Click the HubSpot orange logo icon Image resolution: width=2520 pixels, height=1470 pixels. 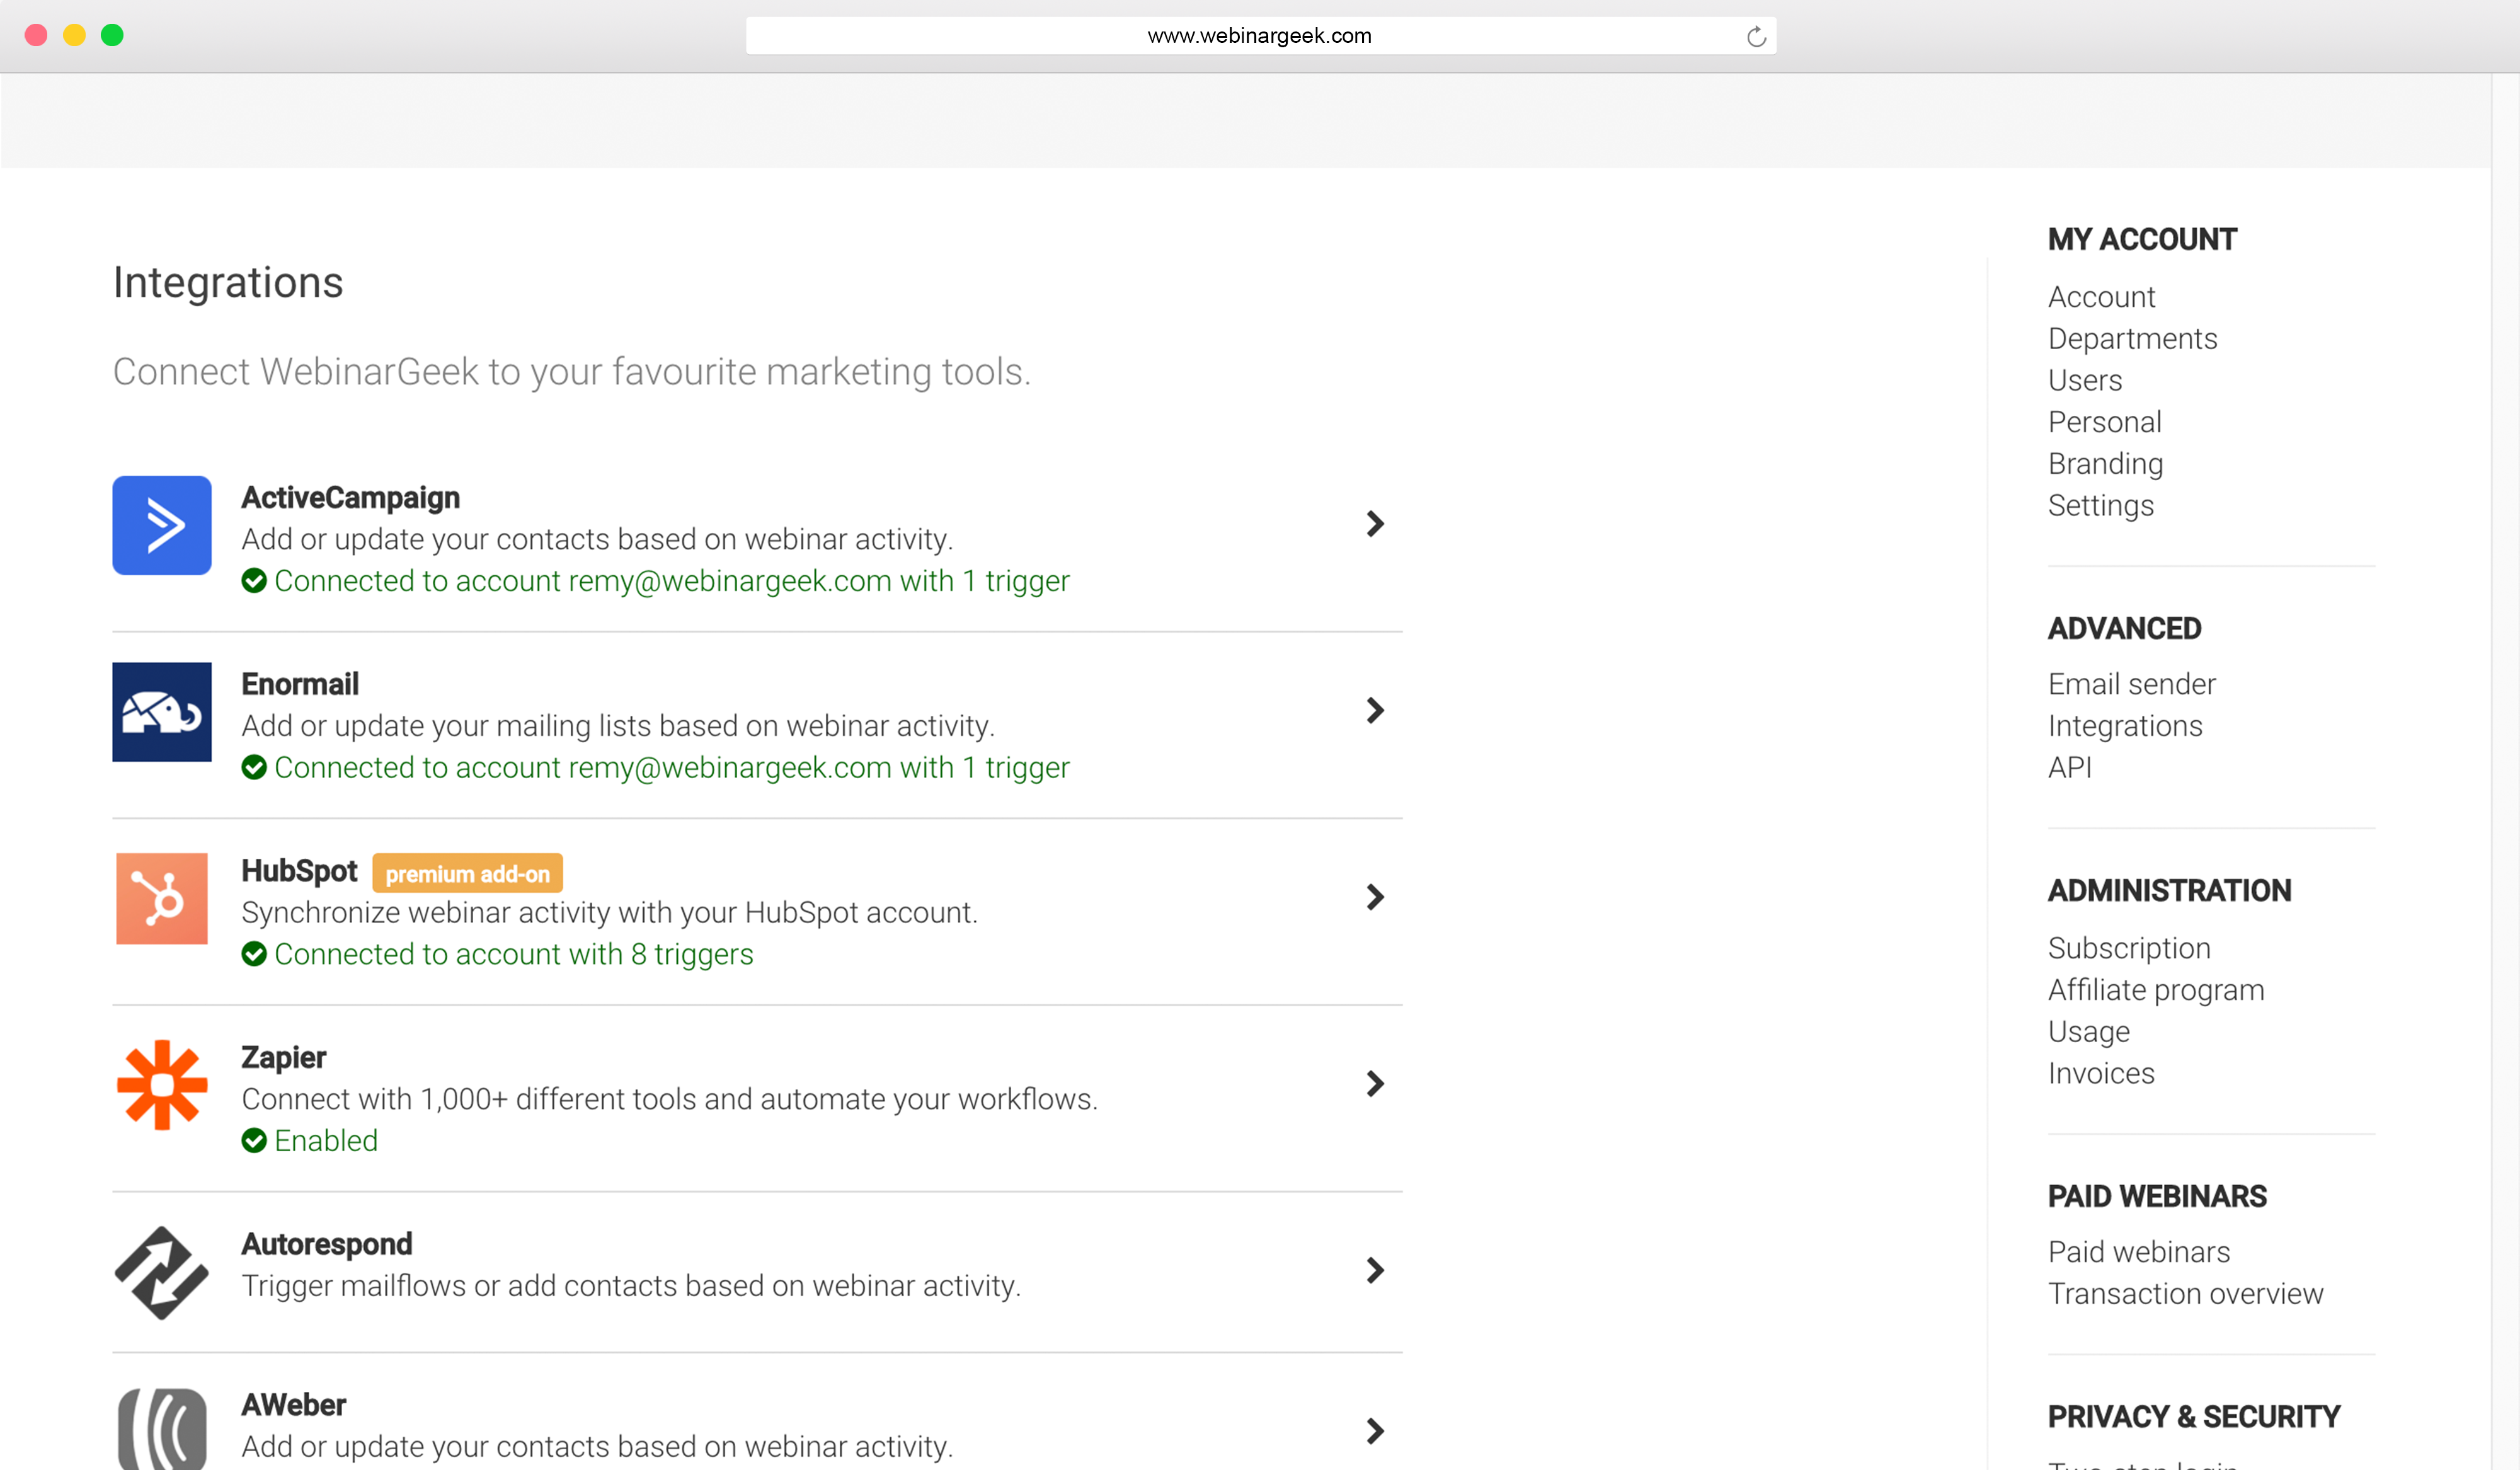pos(161,898)
